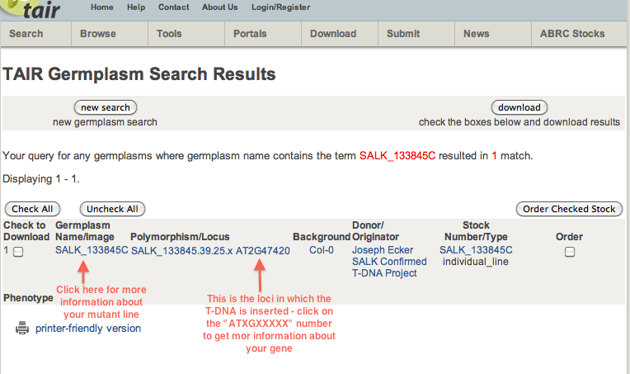Image resolution: width=630 pixels, height=374 pixels.
Task: Click the individual_line stock type text
Action: [476, 262]
